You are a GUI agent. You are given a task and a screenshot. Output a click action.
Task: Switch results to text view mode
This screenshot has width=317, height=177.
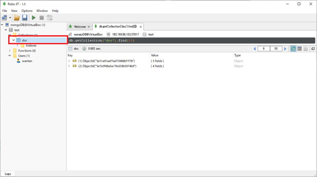(x=306, y=49)
